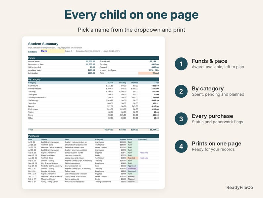The height and width of the screenshot is (198, 263).
Task: Select the Grade 7 grammar workbook item
Action: pos(76,150)
